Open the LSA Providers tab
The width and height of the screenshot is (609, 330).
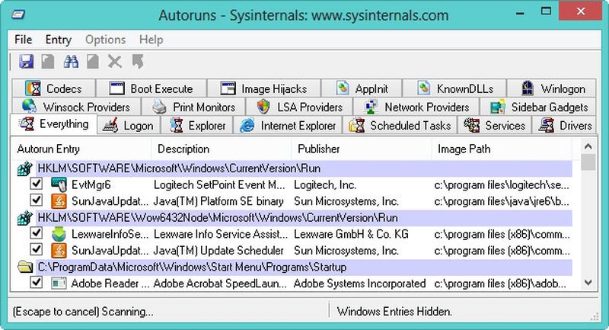[299, 107]
